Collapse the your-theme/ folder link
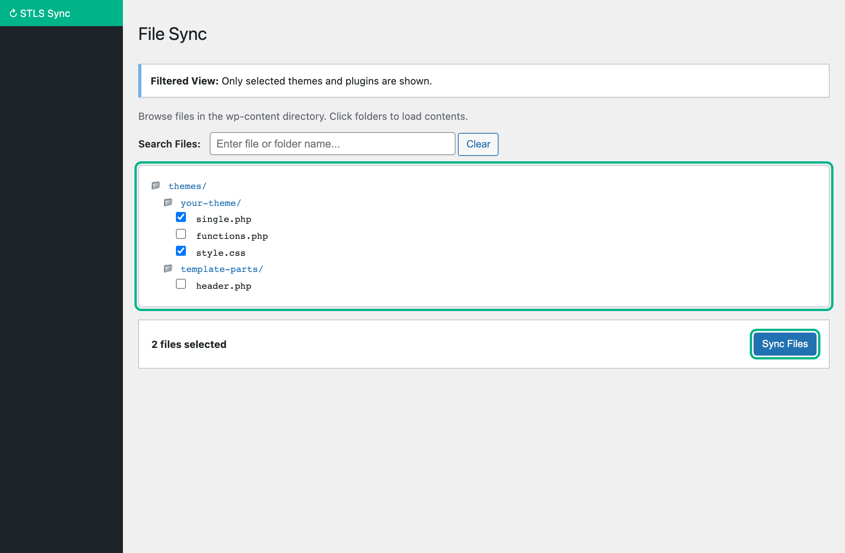The image size is (845, 553). (211, 203)
